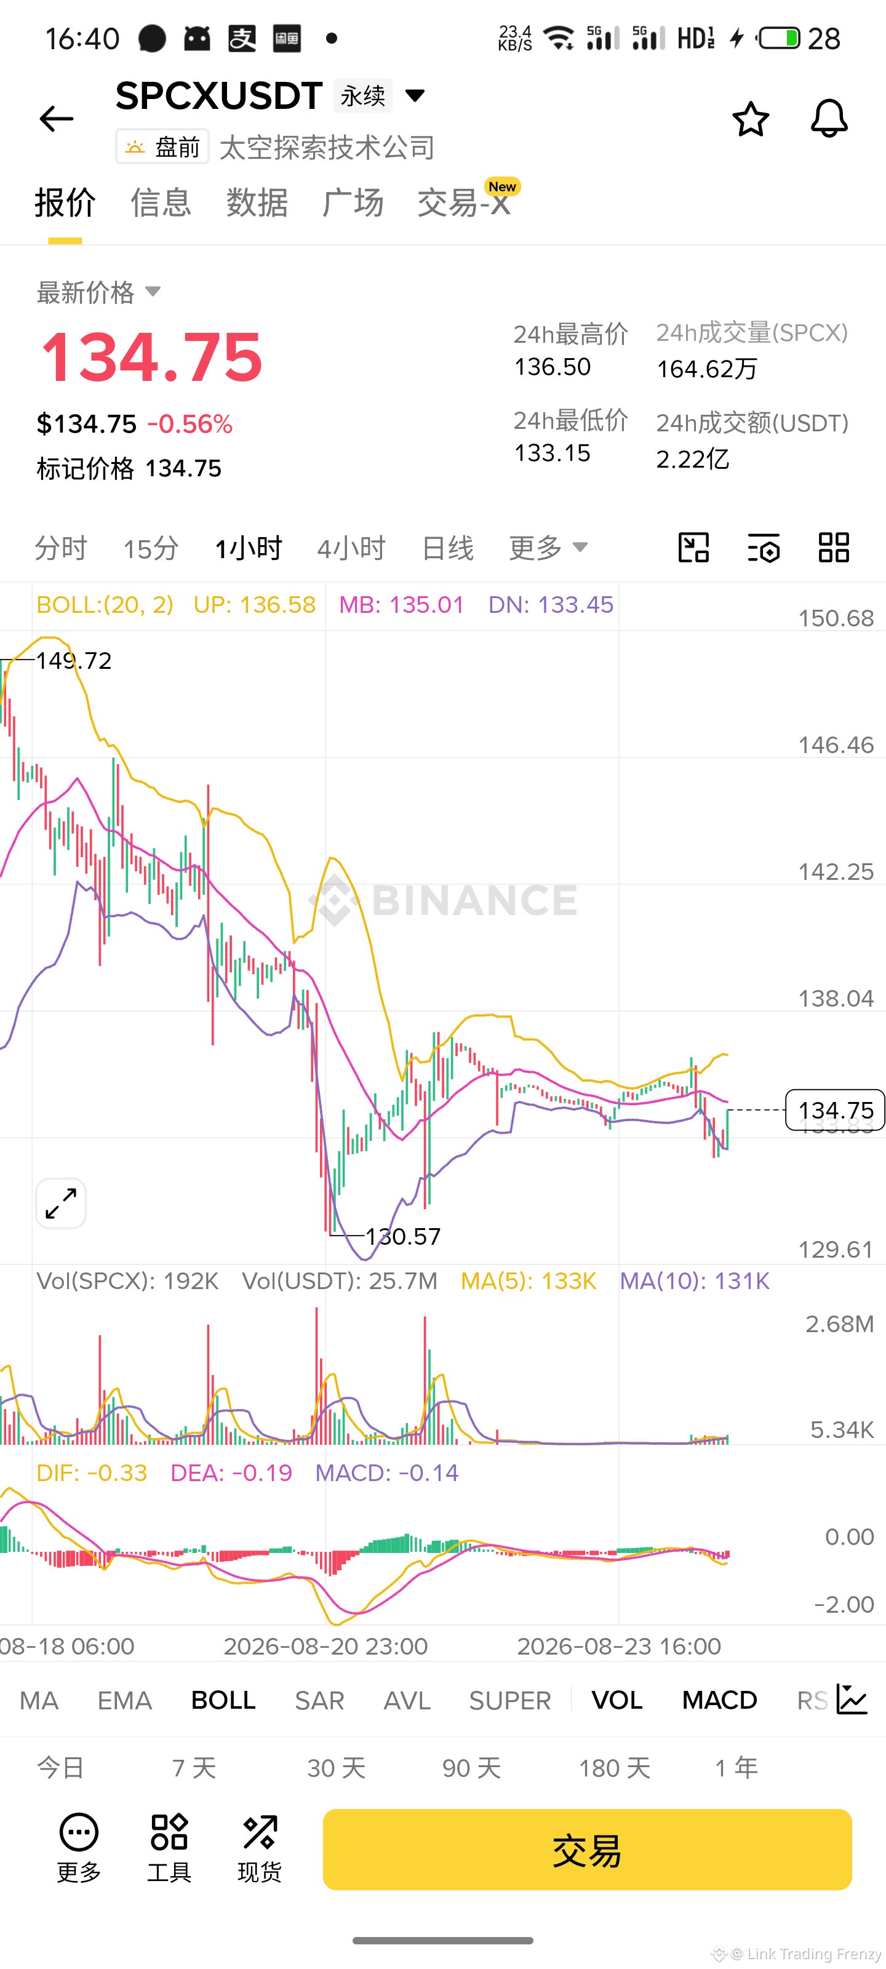Tap the Alipay notification icon
This screenshot has height=1969, width=886.
(x=242, y=38)
